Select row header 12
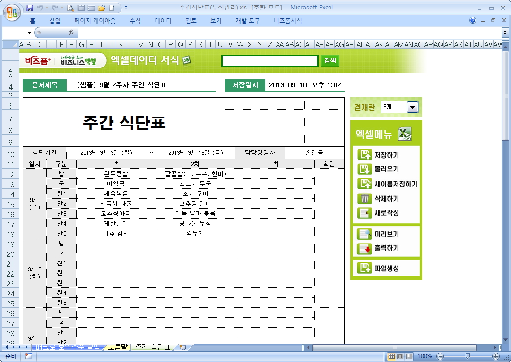 (10, 175)
